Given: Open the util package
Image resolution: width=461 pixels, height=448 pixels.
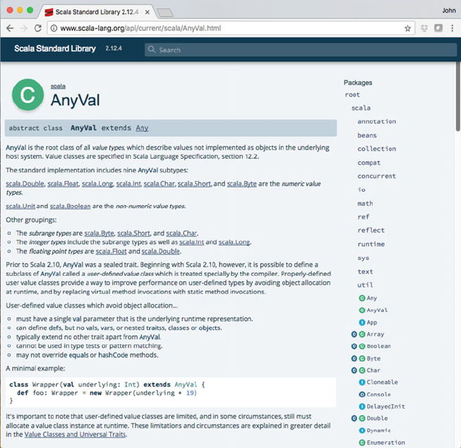Looking at the screenshot, I should pyautogui.click(x=365, y=284).
